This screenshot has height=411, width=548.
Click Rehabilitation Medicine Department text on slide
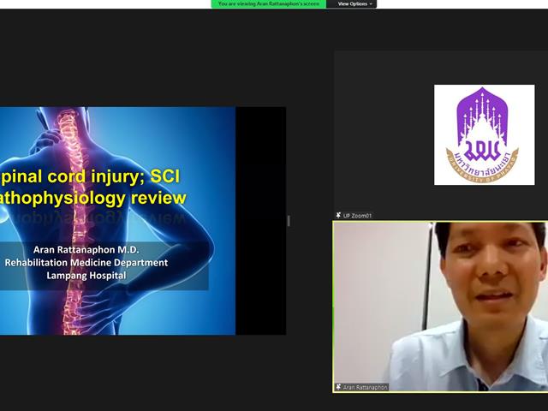click(86, 263)
